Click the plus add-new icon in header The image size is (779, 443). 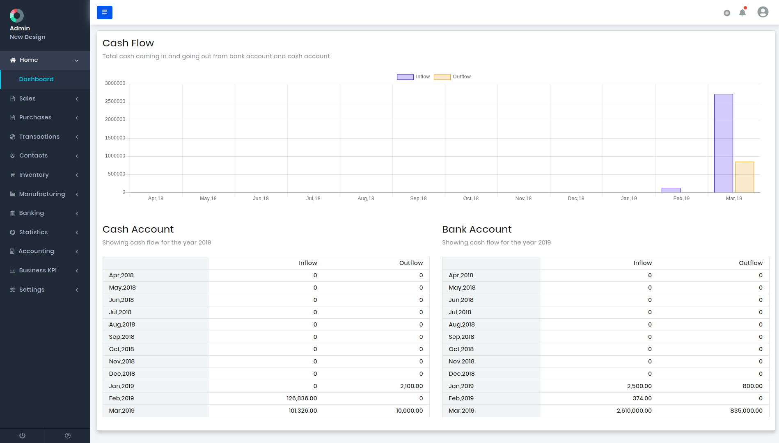point(727,13)
